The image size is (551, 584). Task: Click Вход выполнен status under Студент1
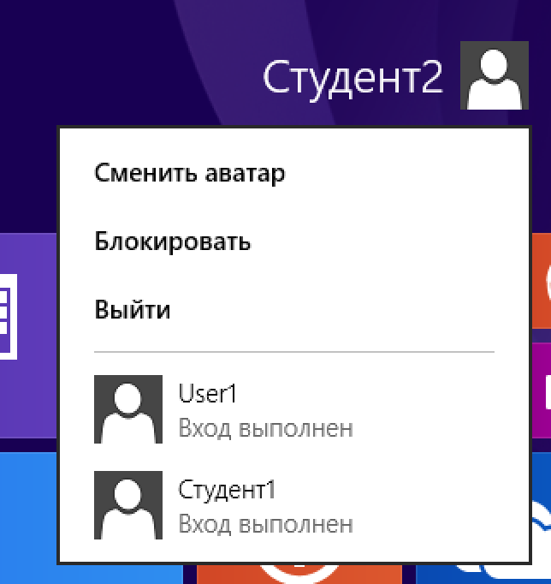coord(265,524)
